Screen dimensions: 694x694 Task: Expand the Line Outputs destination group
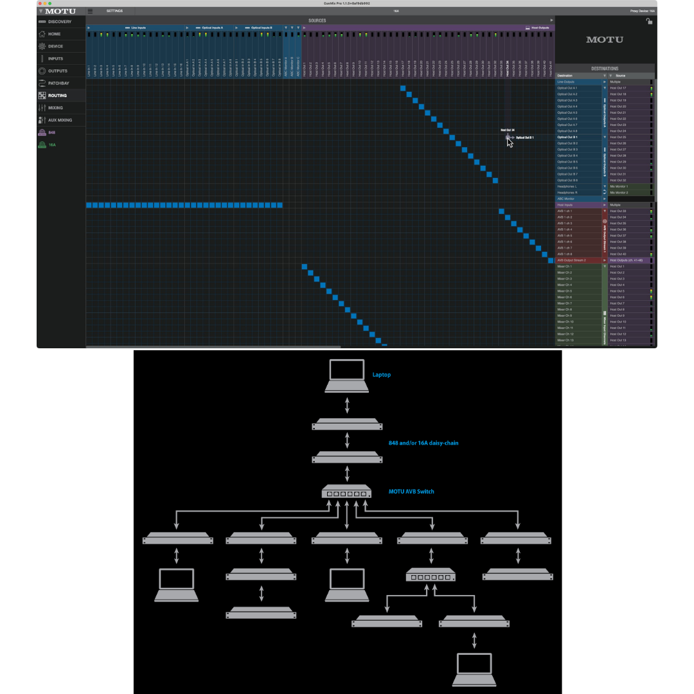[605, 82]
